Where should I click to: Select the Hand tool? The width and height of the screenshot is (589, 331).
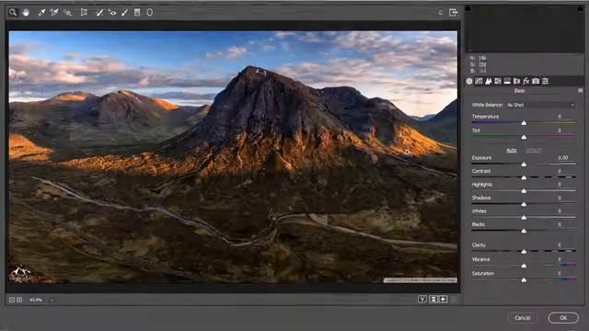(26, 12)
